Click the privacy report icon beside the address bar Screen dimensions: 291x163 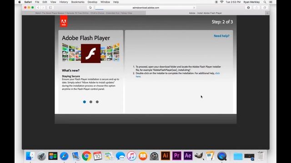[90, 8]
